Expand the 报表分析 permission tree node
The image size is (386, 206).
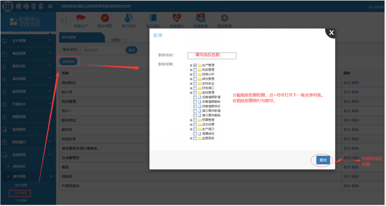coord(191,74)
